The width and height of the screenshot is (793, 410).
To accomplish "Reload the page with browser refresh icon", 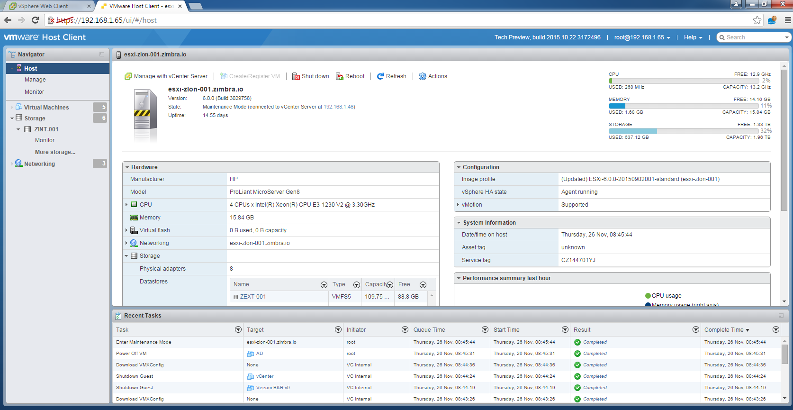I will tap(35, 20).
